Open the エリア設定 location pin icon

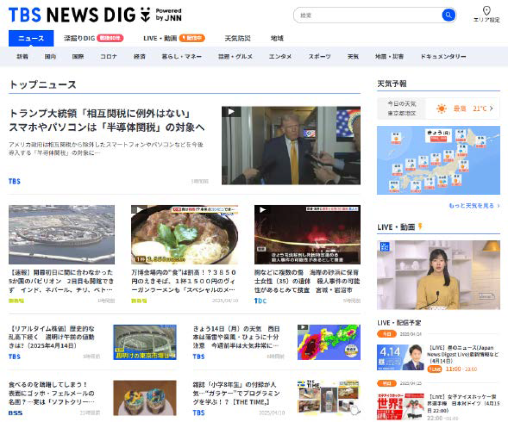pyautogui.click(x=486, y=11)
